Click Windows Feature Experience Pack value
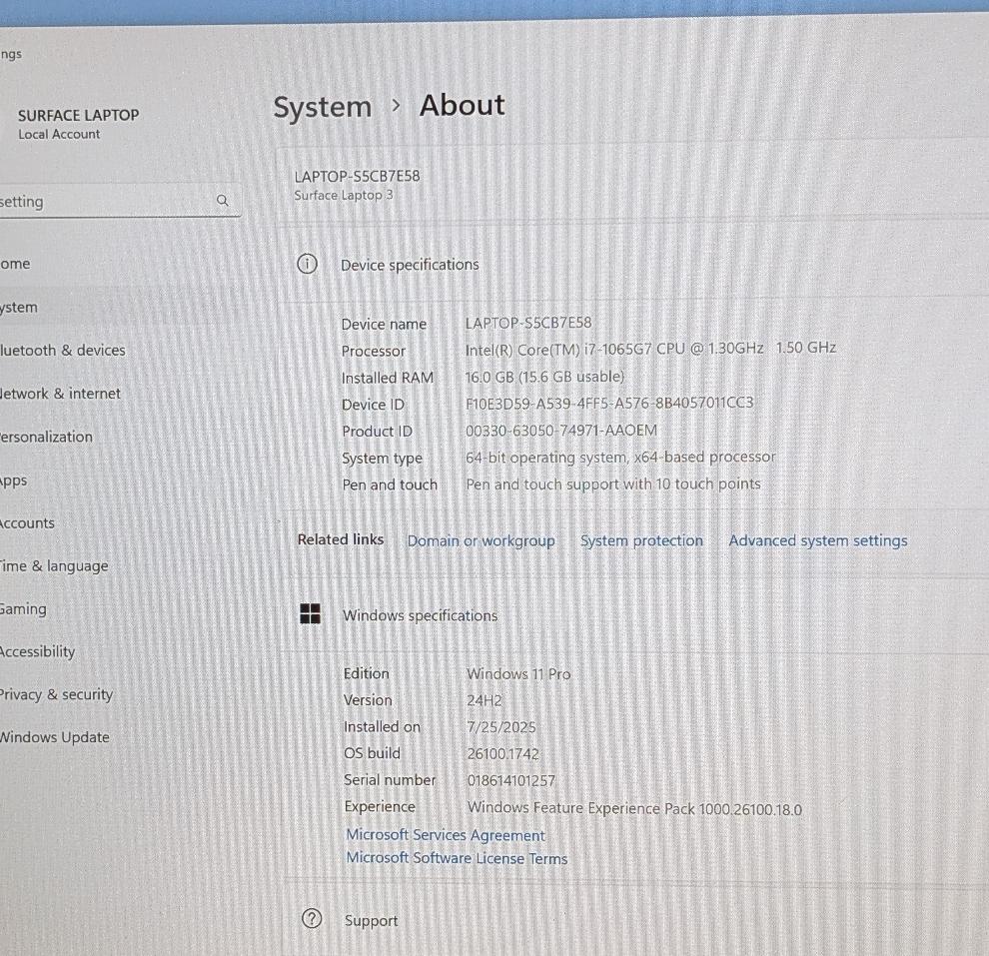Image resolution: width=989 pixels, height=956 pixels. click(x=635, y=808)
